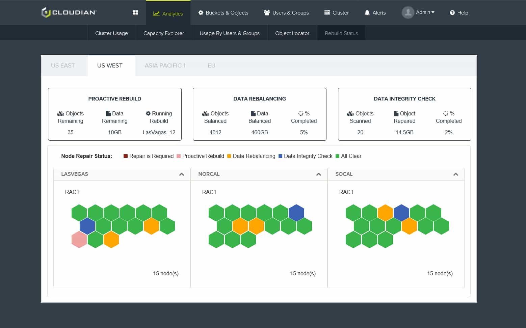Viewport: 526px width, 328px height.
Task: Select the top-row orange hexagon in SOCAL
Action: tap(386, 213)
